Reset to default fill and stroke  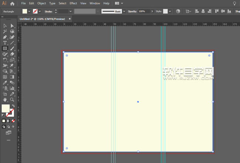pos(3,115)
